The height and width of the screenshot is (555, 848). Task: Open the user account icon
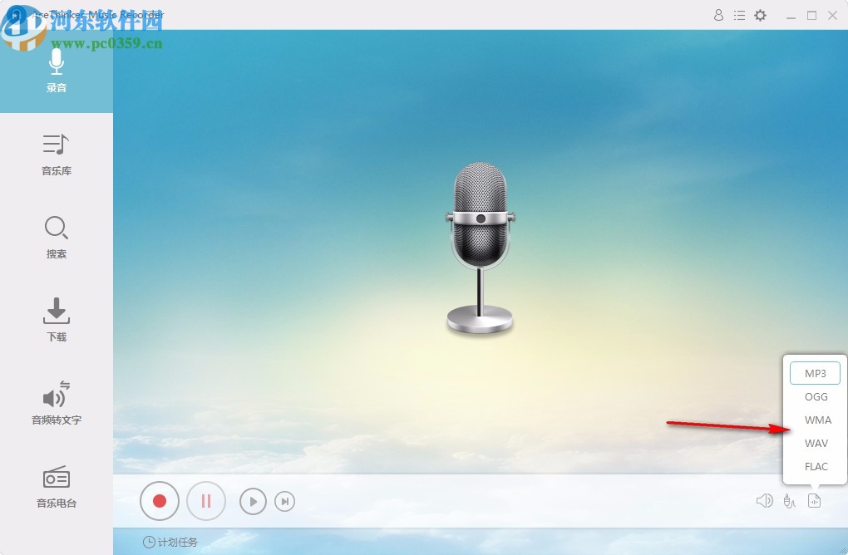718,15
